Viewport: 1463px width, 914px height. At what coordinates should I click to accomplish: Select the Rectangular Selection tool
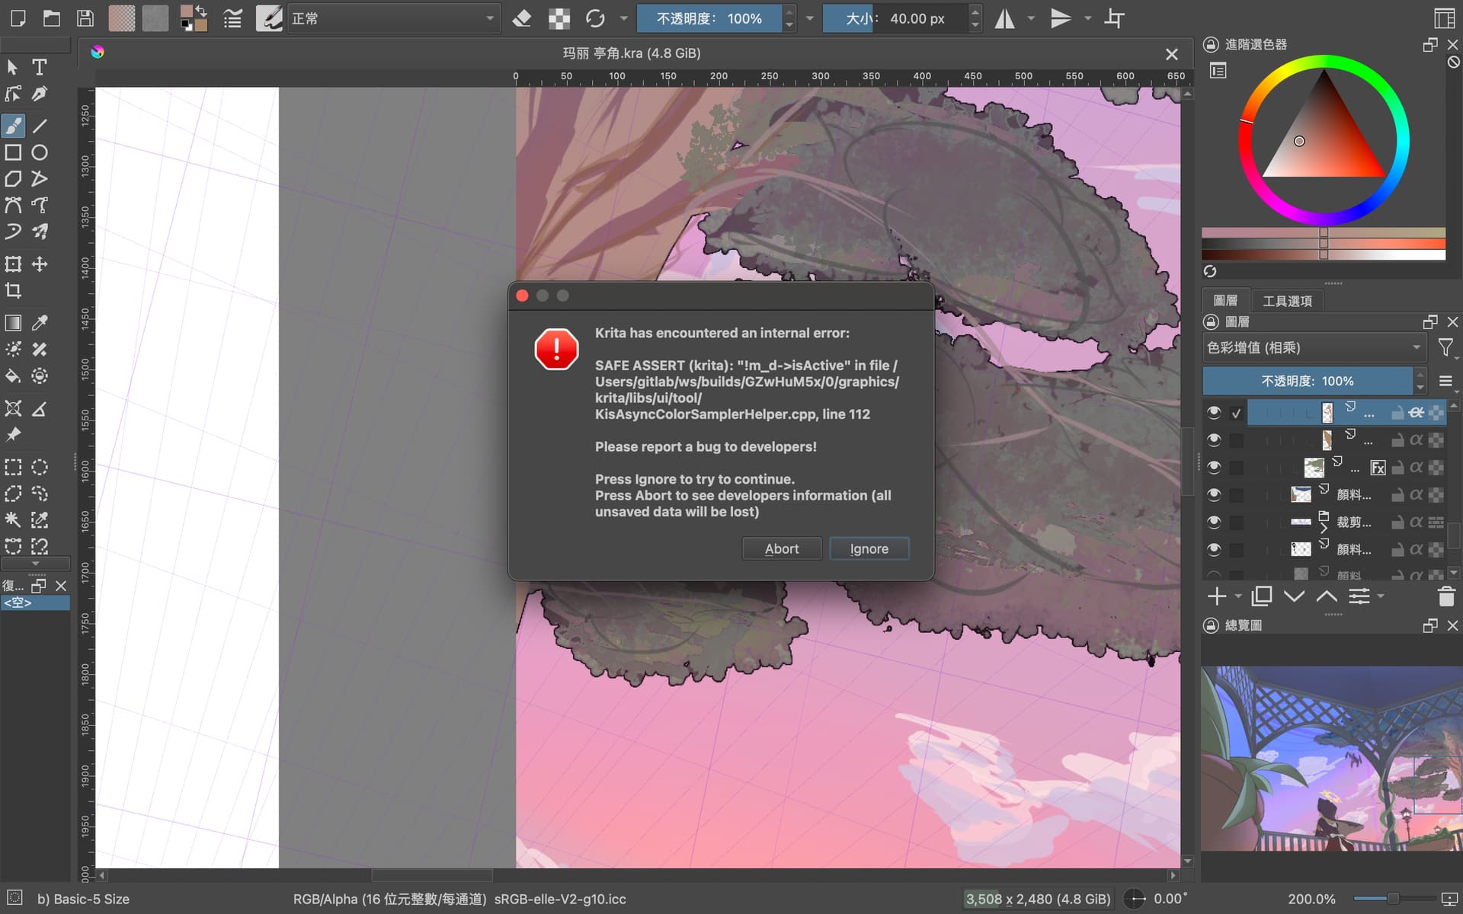[13, 467]
